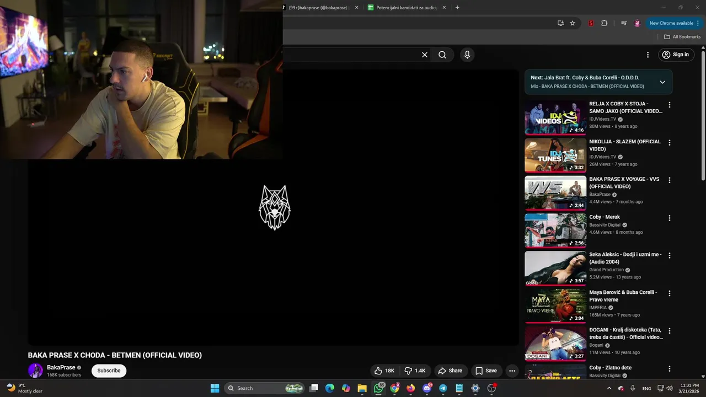Screen dimensions: 706x397
Task: Switch to Potencijalni kandidati za audiciju tab
Action: tap(407, 8)
